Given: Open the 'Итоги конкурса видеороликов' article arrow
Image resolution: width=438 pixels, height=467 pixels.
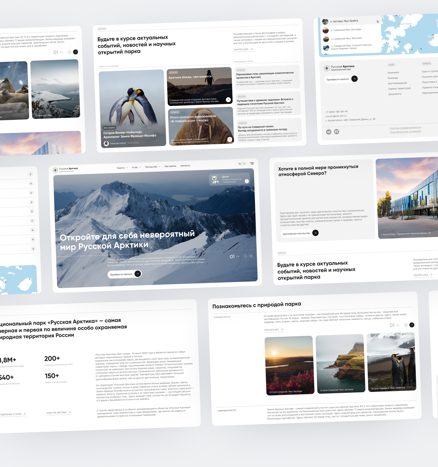Looking at the screenshot, I should (230, 139).
